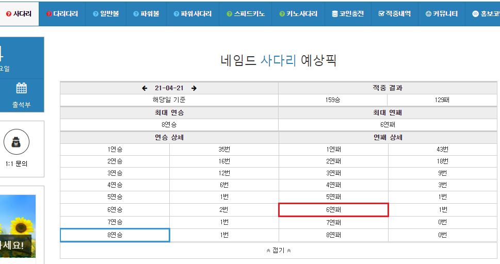Click the blue-outlined 8연승 row cell
This screenshot has width=500, height=264.
[x=115, y=235]
